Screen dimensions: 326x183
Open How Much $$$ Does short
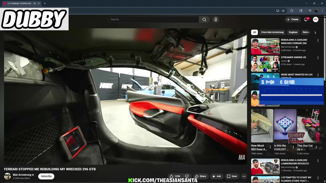coord(262,126)
